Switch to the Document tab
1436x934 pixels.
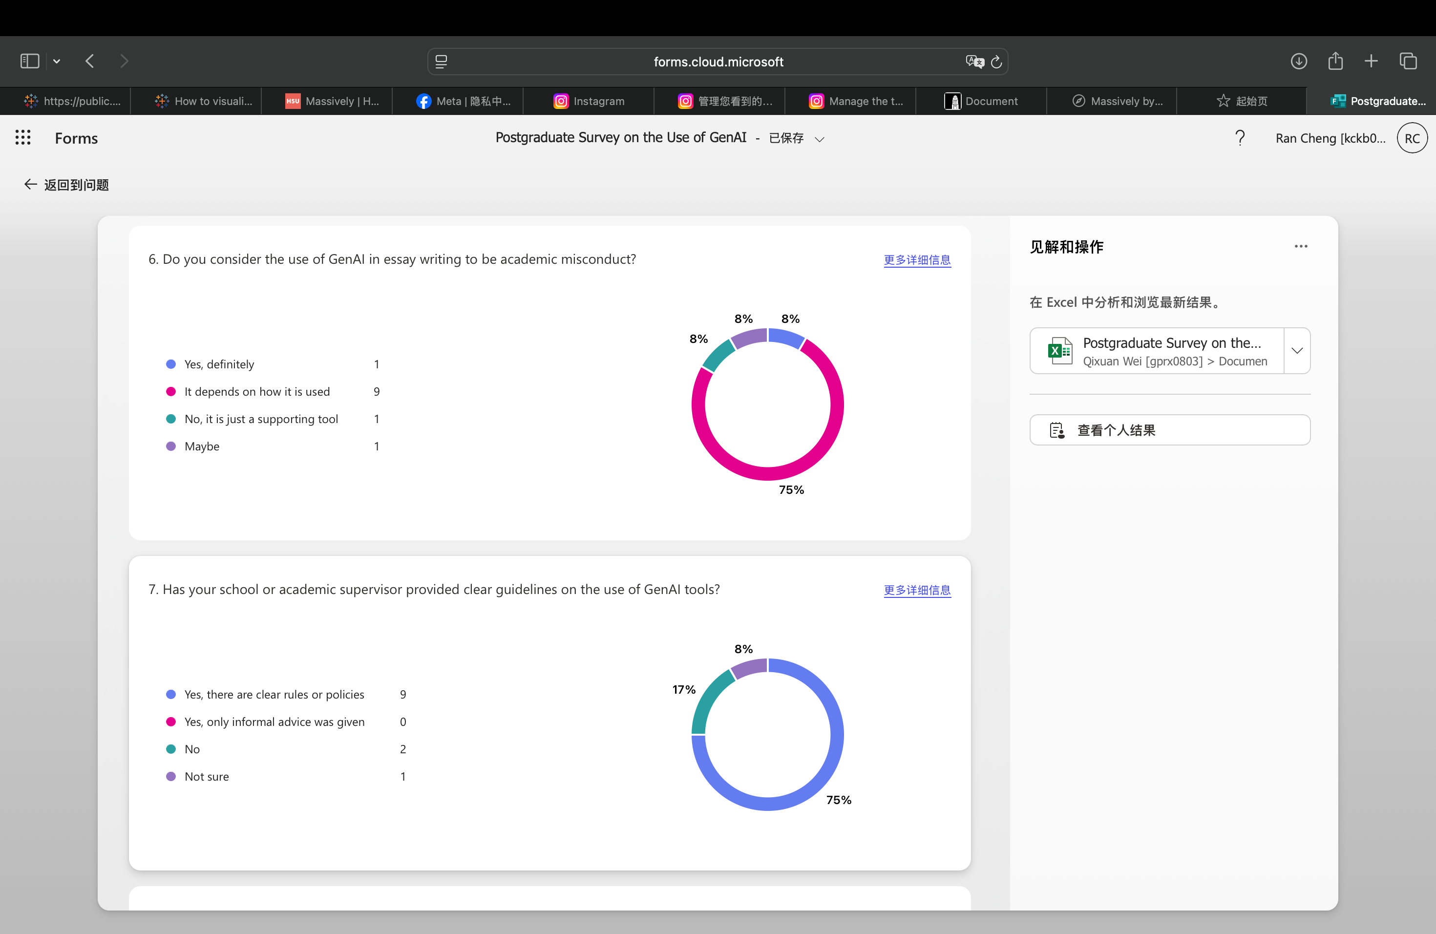(981, 101)
